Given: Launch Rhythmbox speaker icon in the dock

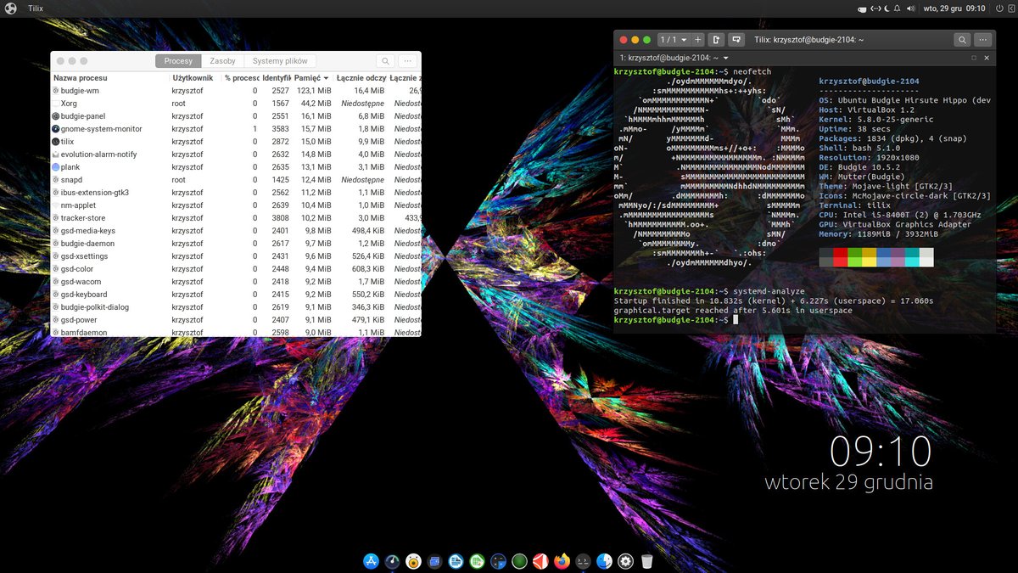Looking at the screenshot, I should [413, 561].
